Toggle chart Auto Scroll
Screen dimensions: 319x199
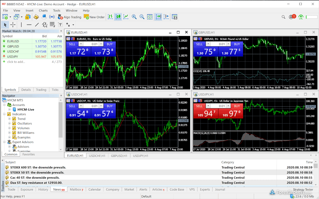[x=158, y=17]
